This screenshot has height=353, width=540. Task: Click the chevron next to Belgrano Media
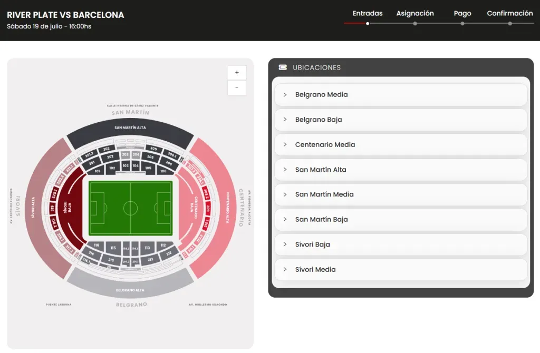285,94
